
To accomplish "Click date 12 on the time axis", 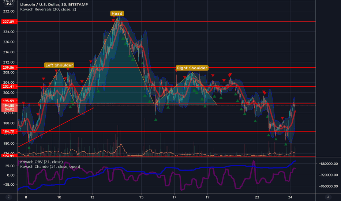I will (x=93, y=197).
